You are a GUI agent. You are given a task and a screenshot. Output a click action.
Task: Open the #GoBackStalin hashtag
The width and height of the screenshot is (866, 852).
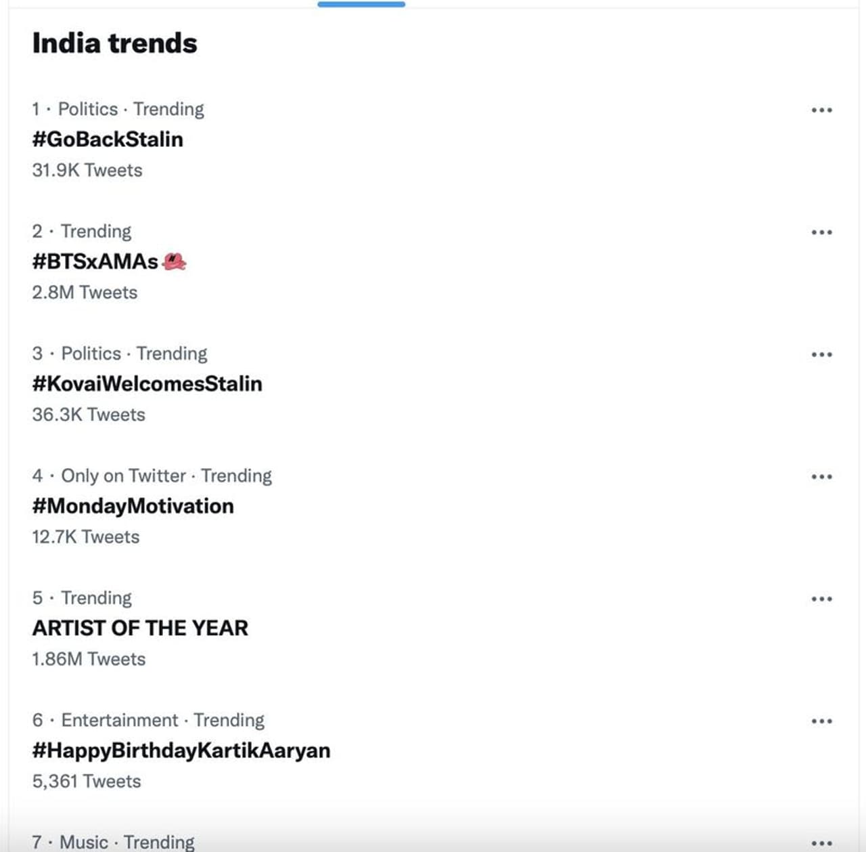pyautogui.click(x=108, y=140)
